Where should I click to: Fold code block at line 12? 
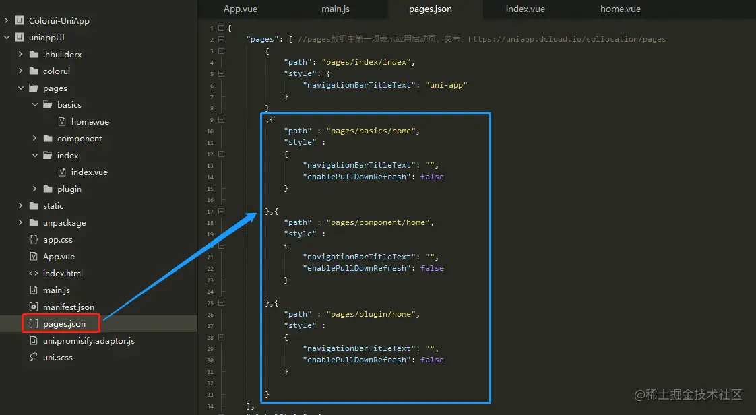tap(221, 154)
